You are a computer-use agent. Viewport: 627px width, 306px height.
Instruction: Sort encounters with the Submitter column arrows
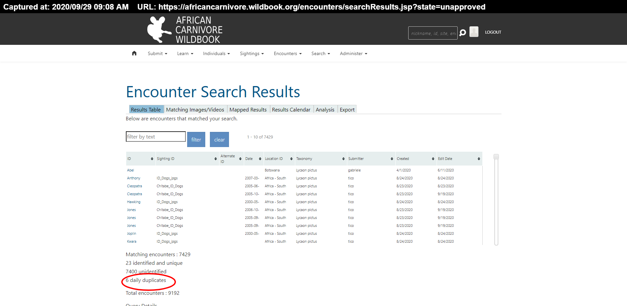pos(392,159)
